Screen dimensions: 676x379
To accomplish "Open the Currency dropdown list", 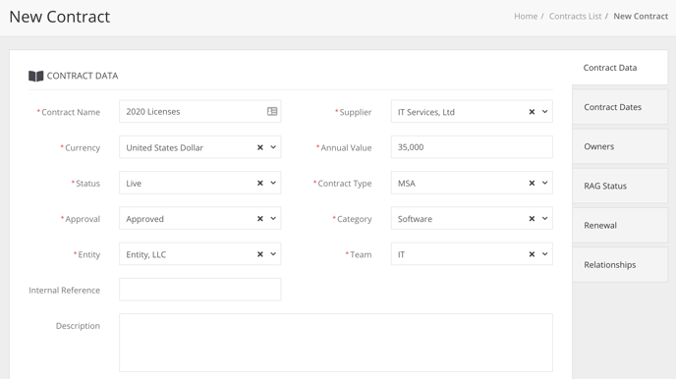I will click(273, 147).
